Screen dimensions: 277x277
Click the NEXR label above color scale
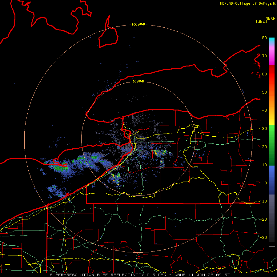click(270, 18)
